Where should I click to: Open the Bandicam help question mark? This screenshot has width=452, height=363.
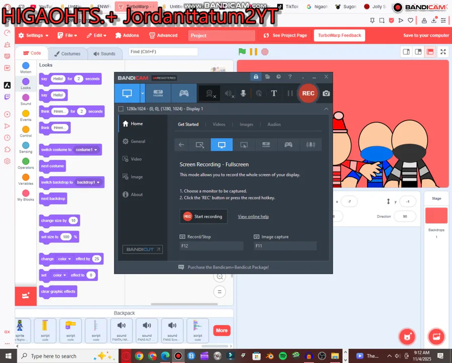[x=290, y=77]
